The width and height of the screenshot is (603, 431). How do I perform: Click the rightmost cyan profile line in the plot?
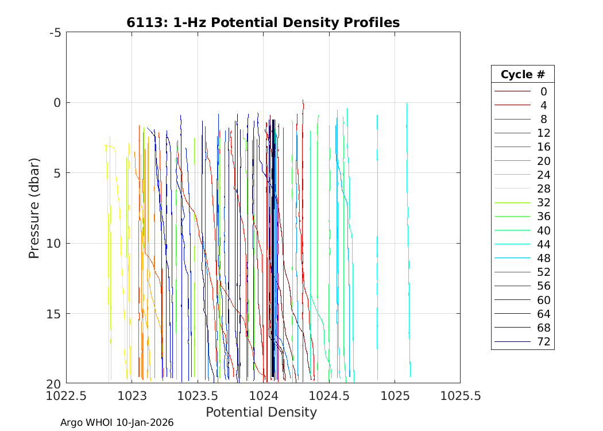pyautogui.click(x=408, y=230)
